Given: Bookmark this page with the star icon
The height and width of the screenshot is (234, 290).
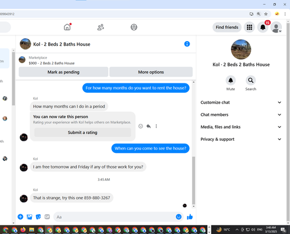Looking at the screenshot, I should 266,14.
